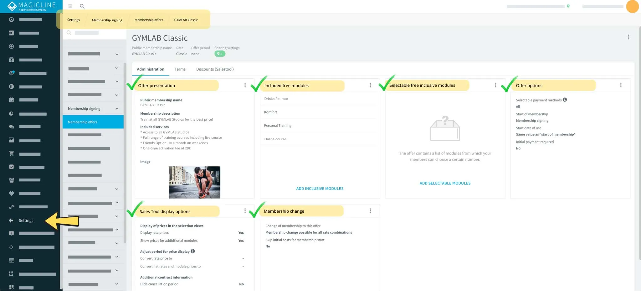Open the storefront icon in sidebar
The image size is (641, 291).
coord(11,274)
